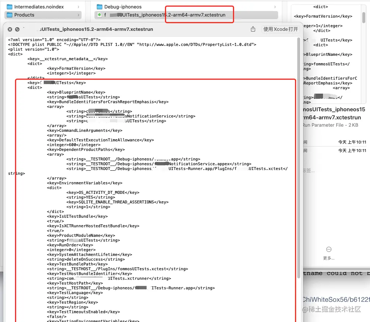370x322 pixels.
Task: Click preview window vertical scrollbar
Action: coord(298,158)
